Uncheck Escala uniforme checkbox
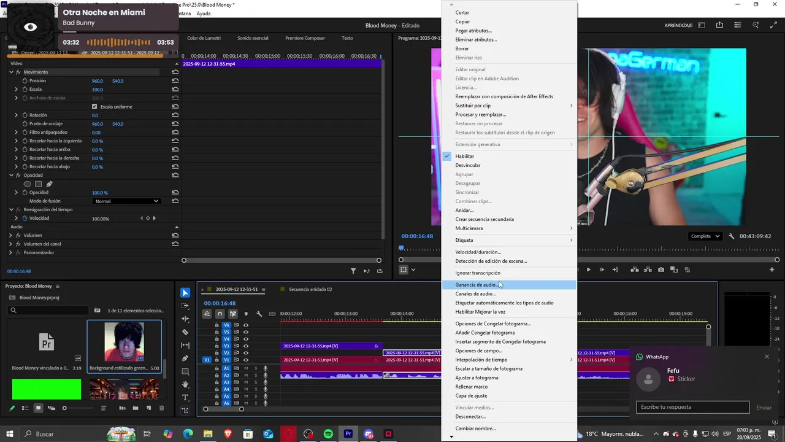Screen dimensions: 785x442 [94, 107]
